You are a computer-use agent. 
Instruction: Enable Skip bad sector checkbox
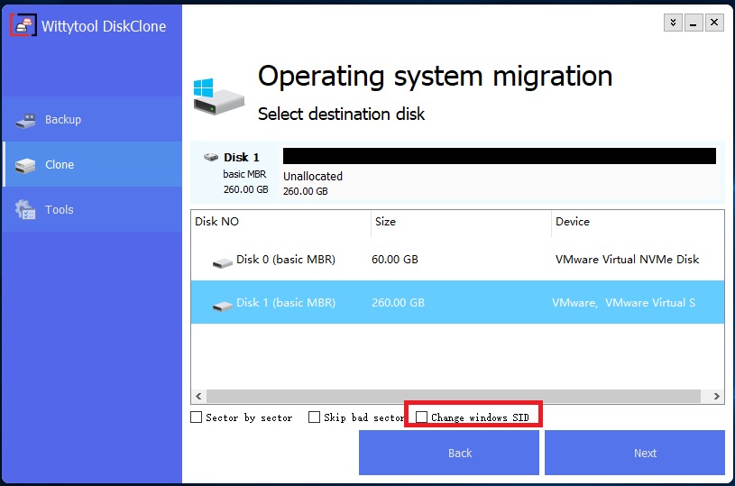(314, 417)
